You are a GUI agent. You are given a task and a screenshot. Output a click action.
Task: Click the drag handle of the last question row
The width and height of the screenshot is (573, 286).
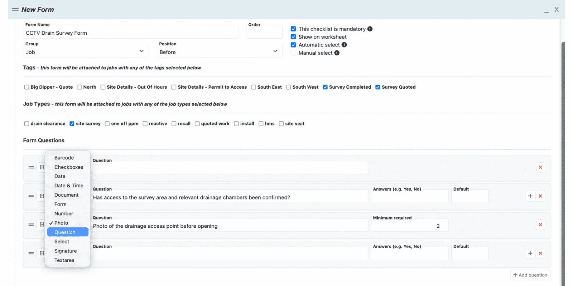point(31,253)
